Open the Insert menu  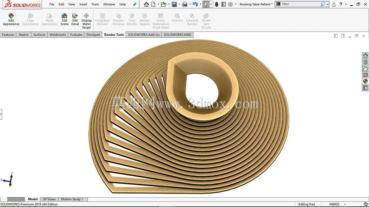point(83,4)
